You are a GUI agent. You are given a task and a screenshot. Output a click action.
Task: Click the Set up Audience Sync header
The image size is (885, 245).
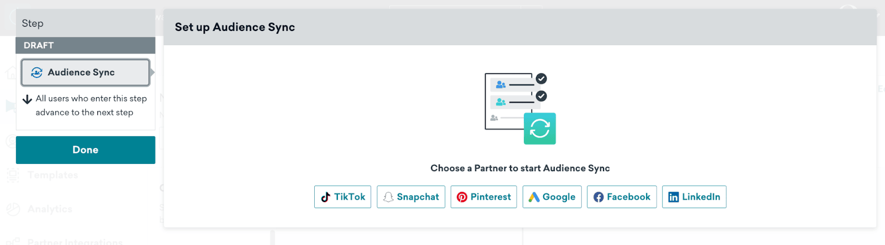(235, 27)
